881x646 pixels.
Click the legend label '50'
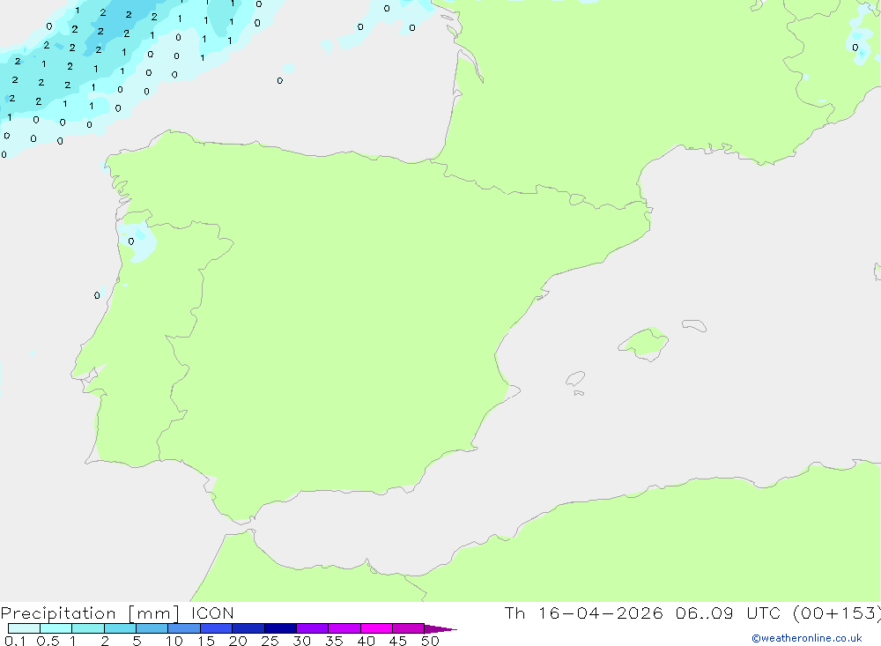tap(431, 641)
